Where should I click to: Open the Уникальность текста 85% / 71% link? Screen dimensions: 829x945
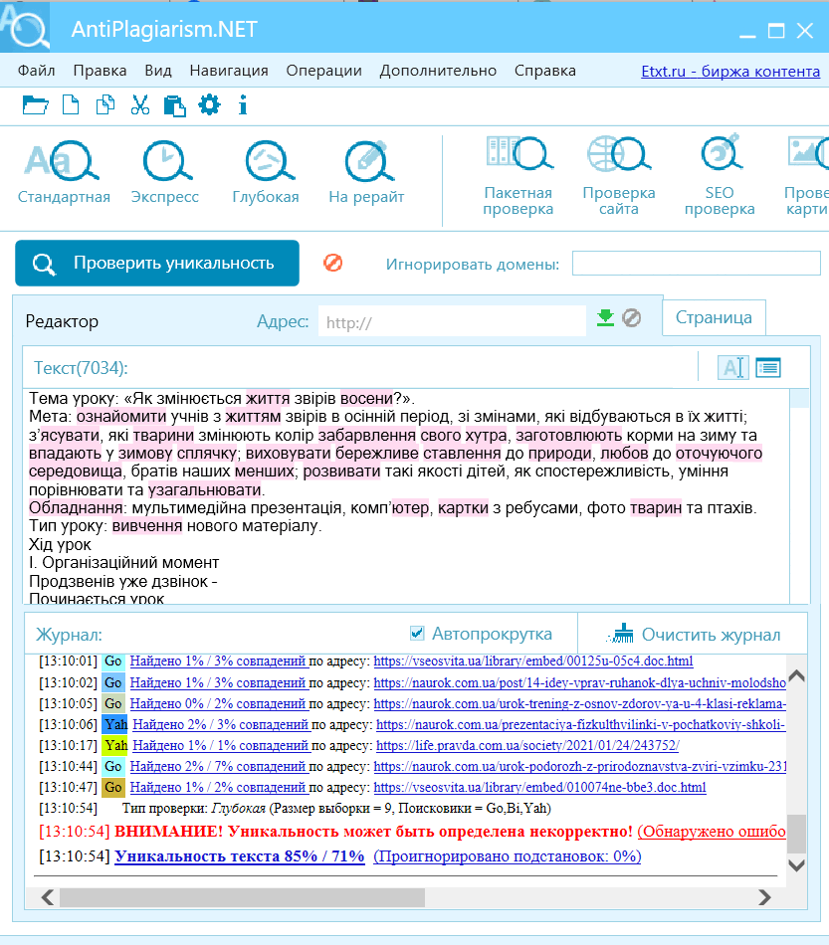pos(240,855)
